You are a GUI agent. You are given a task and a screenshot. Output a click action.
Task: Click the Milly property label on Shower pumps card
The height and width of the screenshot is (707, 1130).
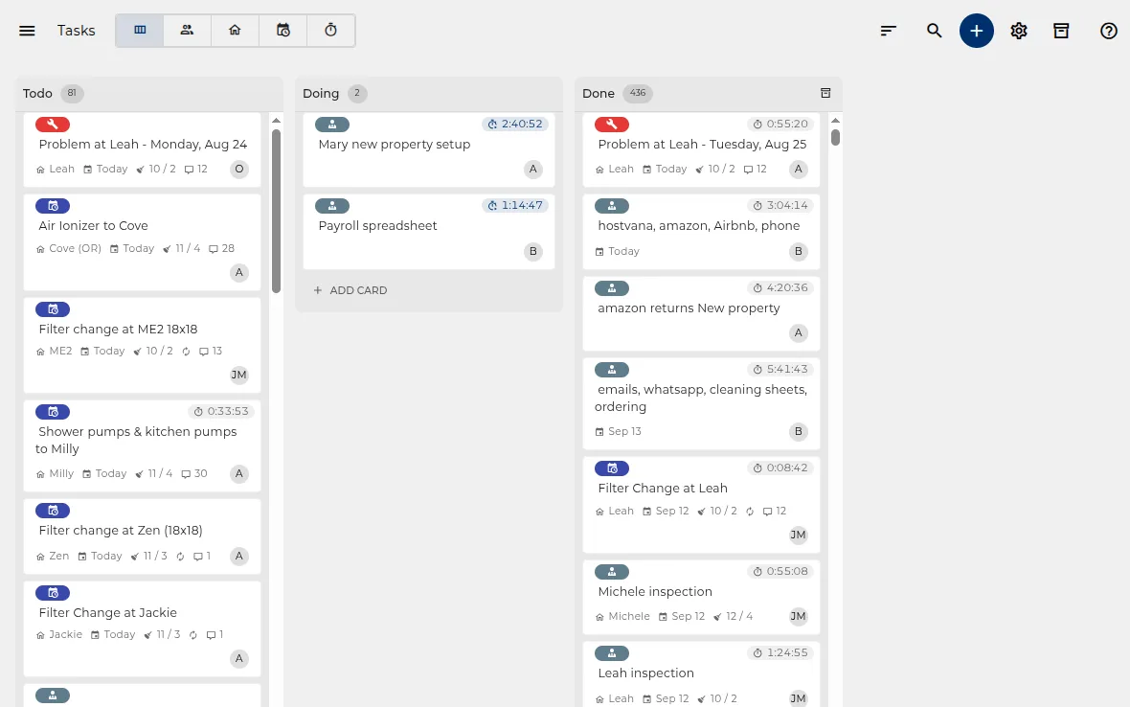pyautogui.click(x=55, y=473)
